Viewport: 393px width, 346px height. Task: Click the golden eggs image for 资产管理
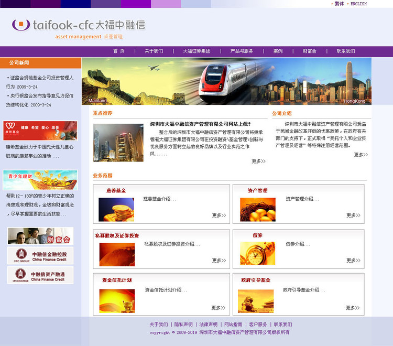pyautogui.click(x=258, y=210)
